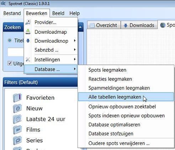Open the Favorieten filter

click(x=40, y=98)
